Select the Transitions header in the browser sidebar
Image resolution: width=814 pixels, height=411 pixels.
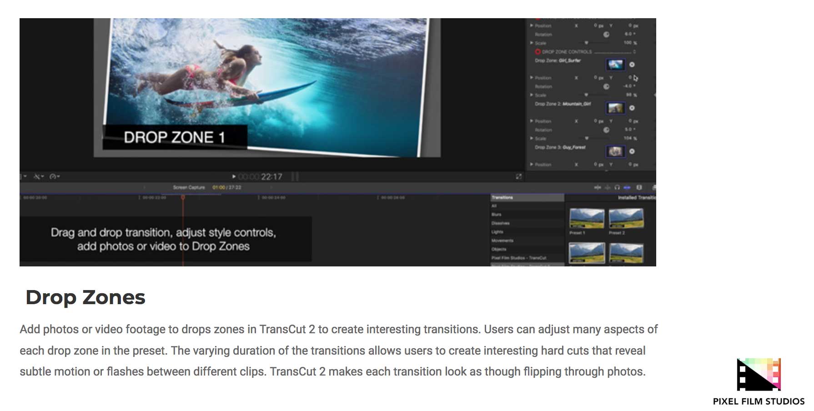pos(528,198)
